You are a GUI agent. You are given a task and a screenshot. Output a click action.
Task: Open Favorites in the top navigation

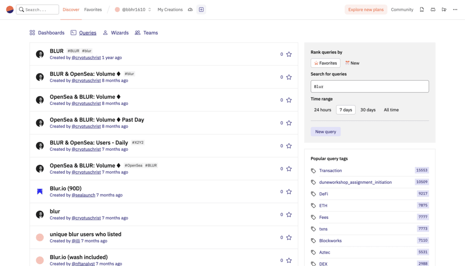(x=93, y=10)
